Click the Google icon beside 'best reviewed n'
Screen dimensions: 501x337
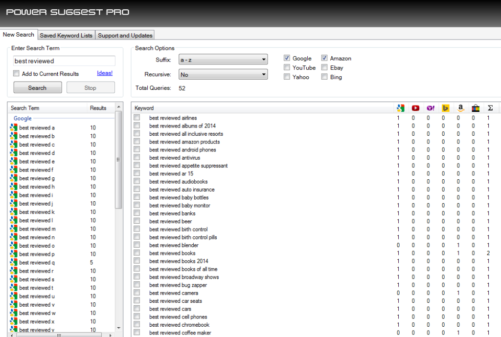click(x=13, y=237)
